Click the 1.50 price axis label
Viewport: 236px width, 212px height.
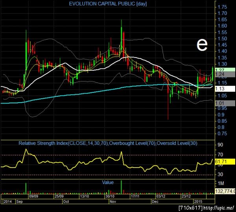click(223, 39)
